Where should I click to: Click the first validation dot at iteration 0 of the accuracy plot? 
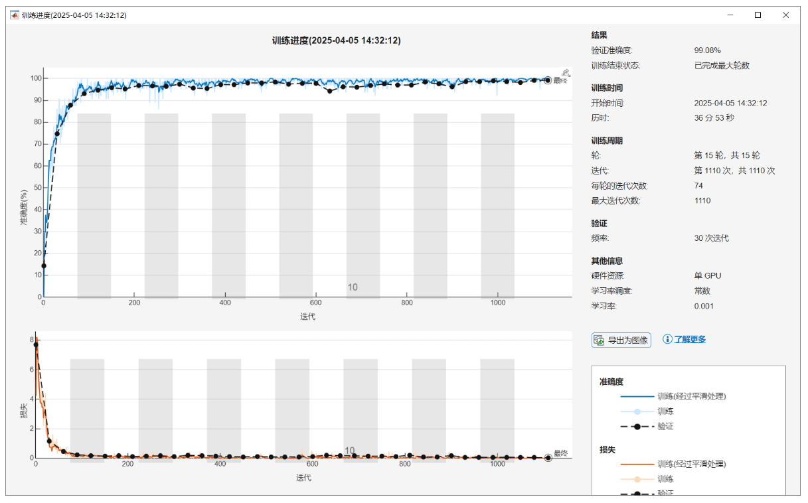coord(44,266)
